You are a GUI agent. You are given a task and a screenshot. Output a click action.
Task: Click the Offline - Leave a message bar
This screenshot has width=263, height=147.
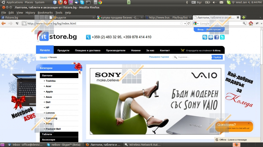(x=237, y=140)
